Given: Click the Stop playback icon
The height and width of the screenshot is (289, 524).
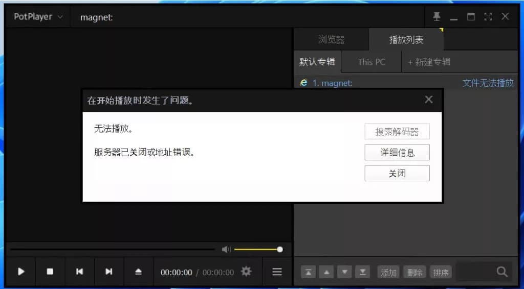Looking at the screenshot, I should [50, 272].
